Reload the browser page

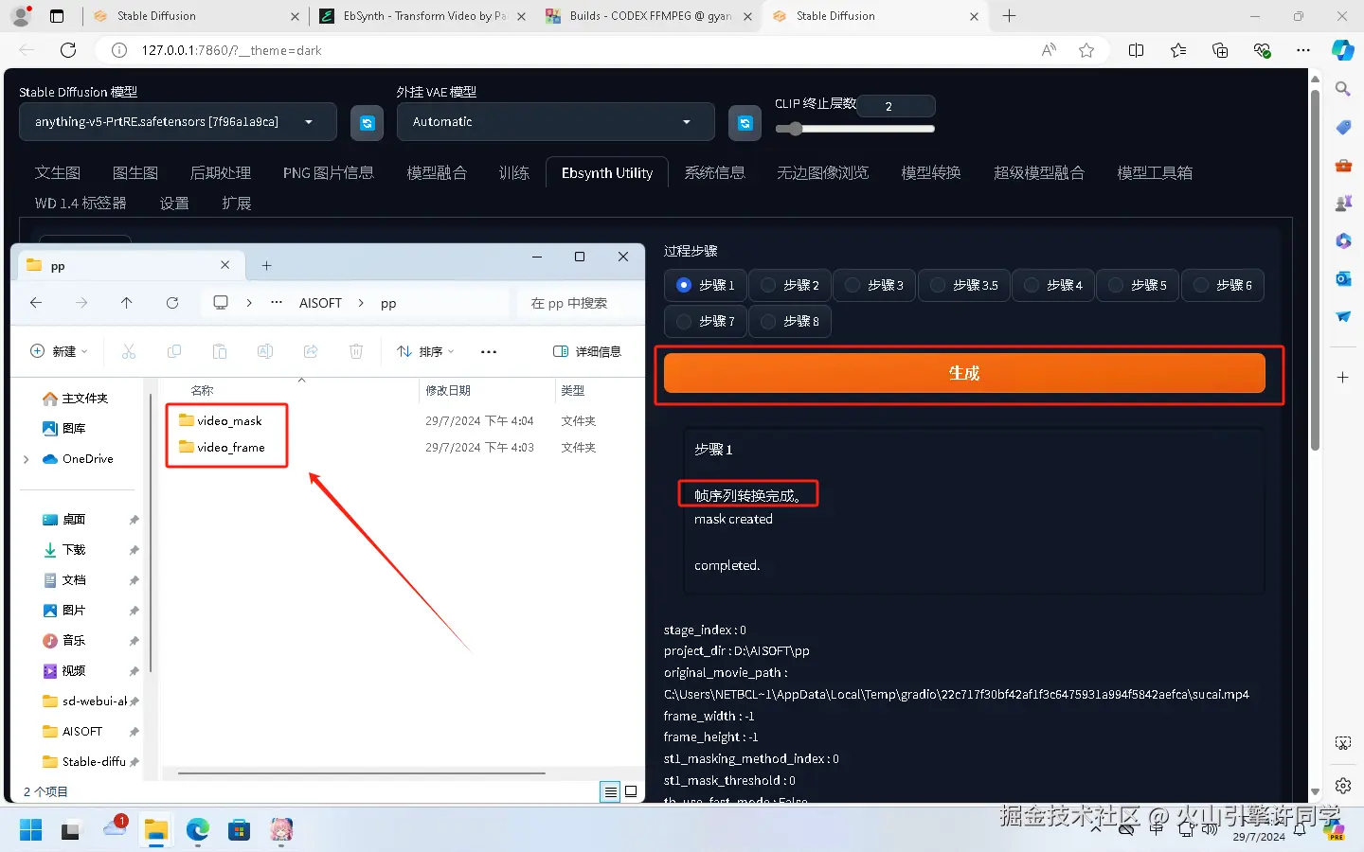pyautogui.click(x=68, y=50)
